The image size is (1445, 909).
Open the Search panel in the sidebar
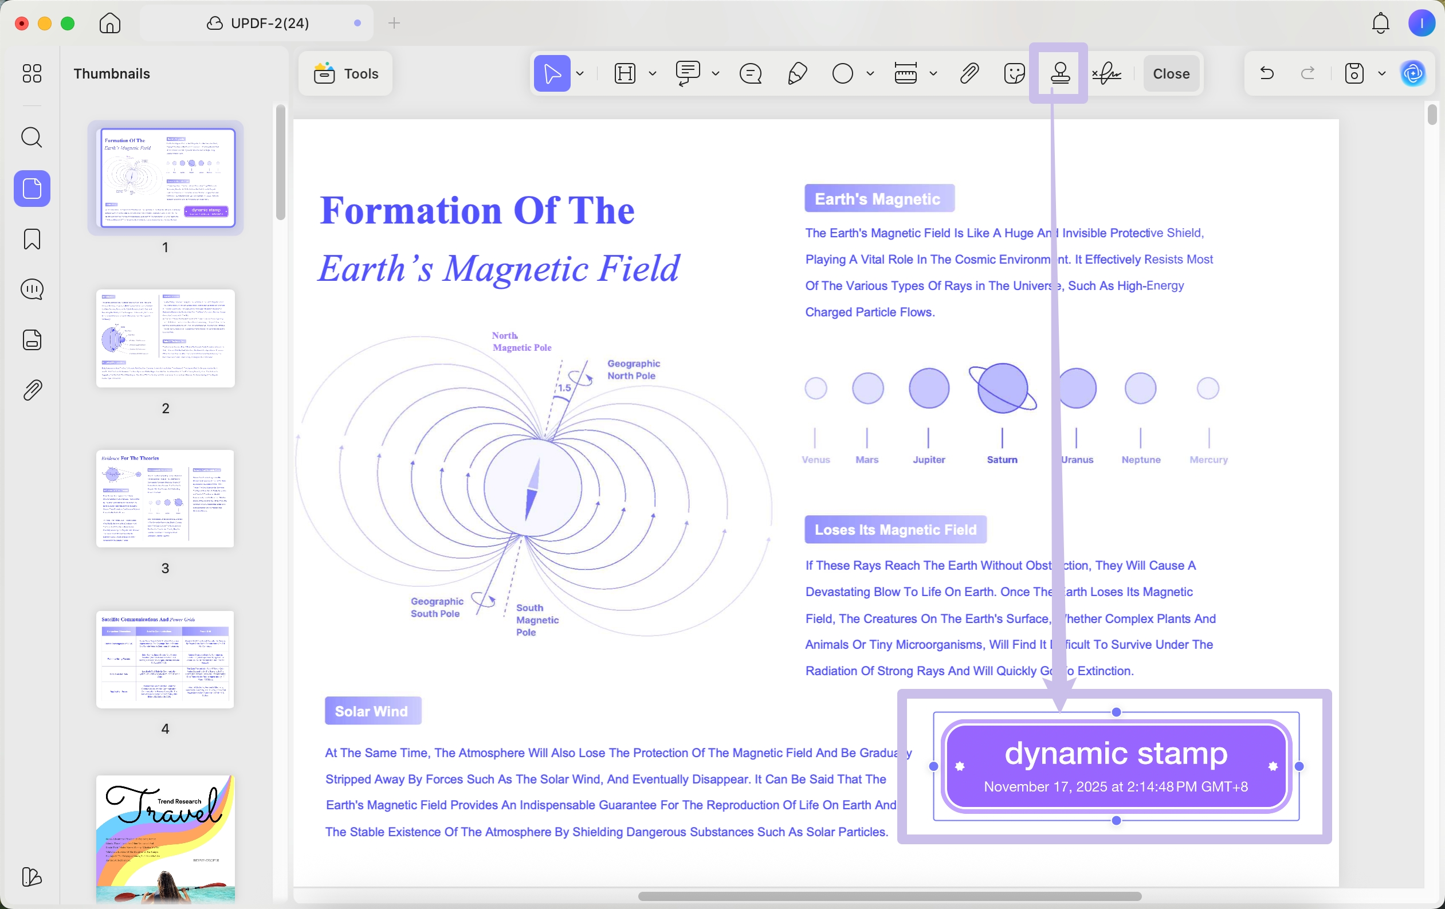[x=31, y=138]
